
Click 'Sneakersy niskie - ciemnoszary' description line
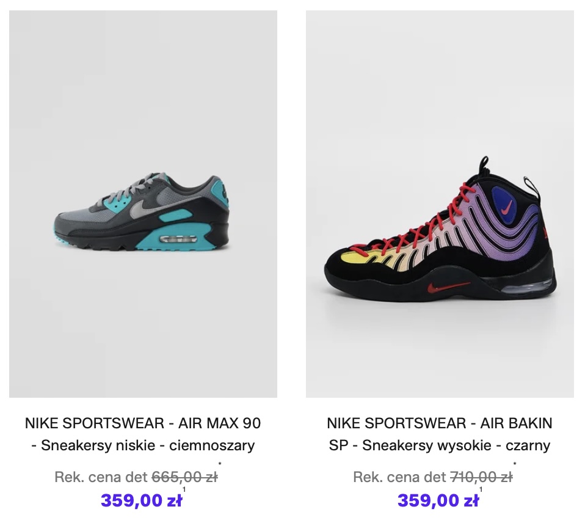pyautogui.click(x=143, y=445)
